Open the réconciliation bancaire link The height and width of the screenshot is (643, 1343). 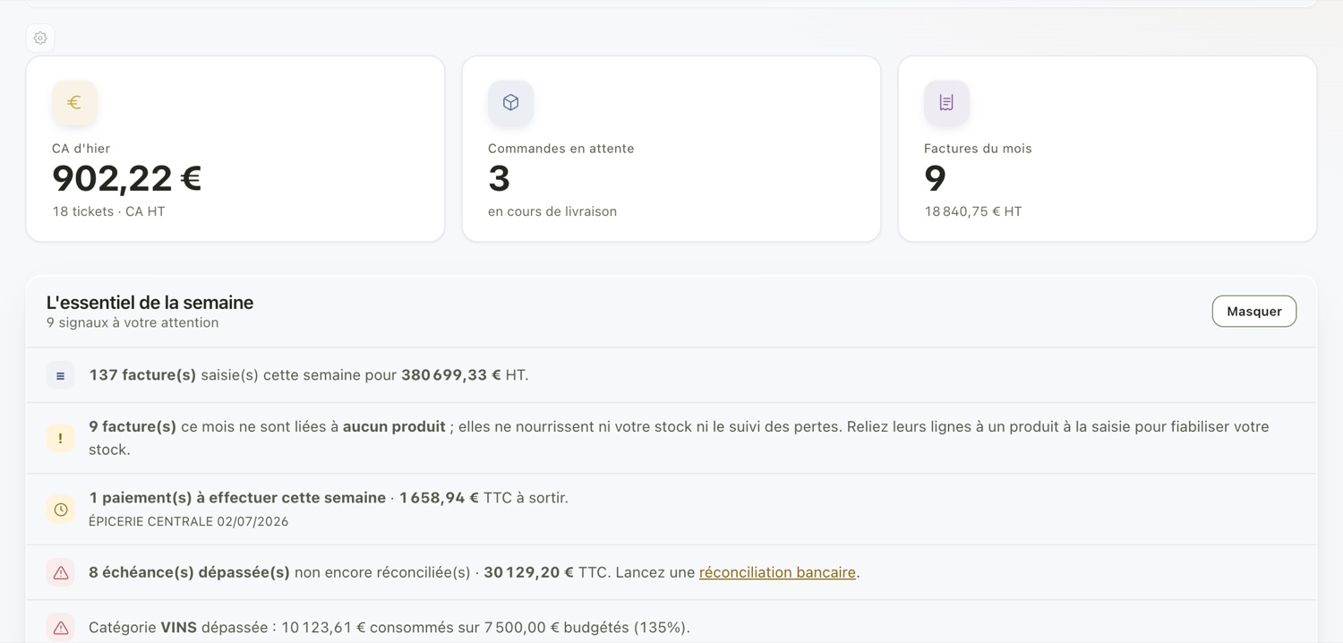click(x=777, y=572)
